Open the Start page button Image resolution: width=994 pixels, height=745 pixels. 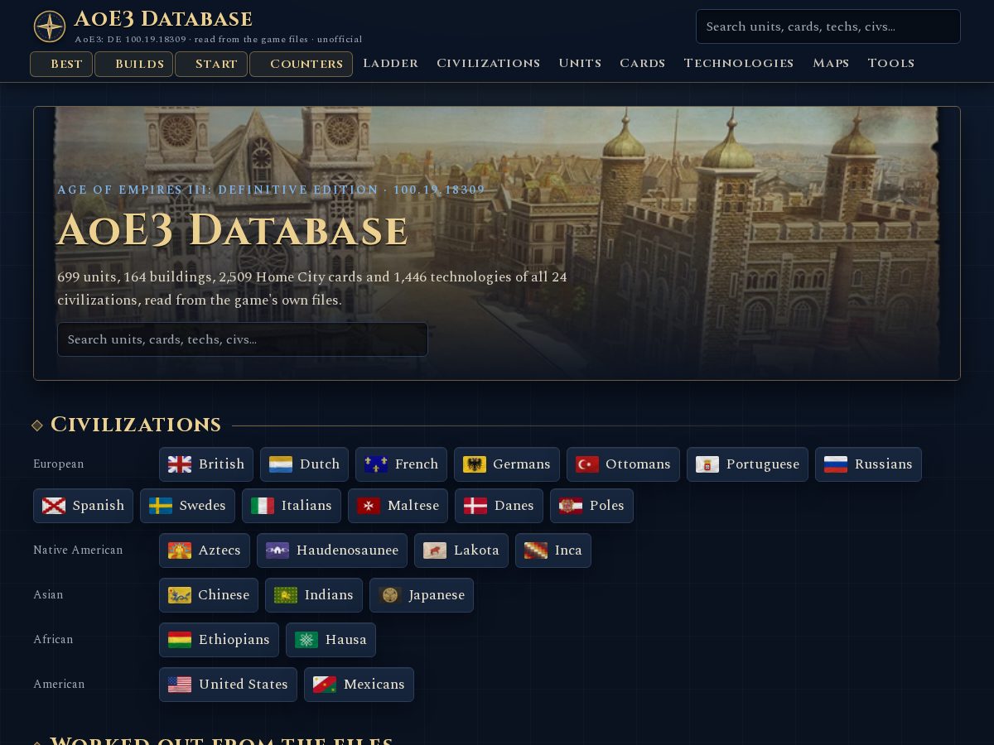[211, 64]
